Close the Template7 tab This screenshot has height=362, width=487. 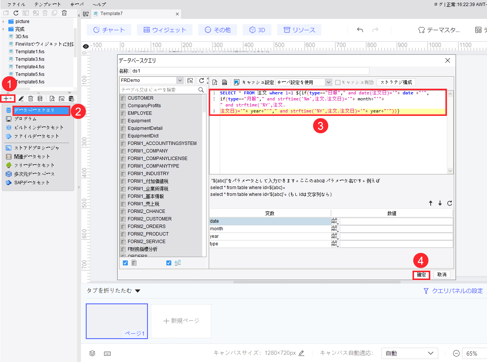coord(177,14)
